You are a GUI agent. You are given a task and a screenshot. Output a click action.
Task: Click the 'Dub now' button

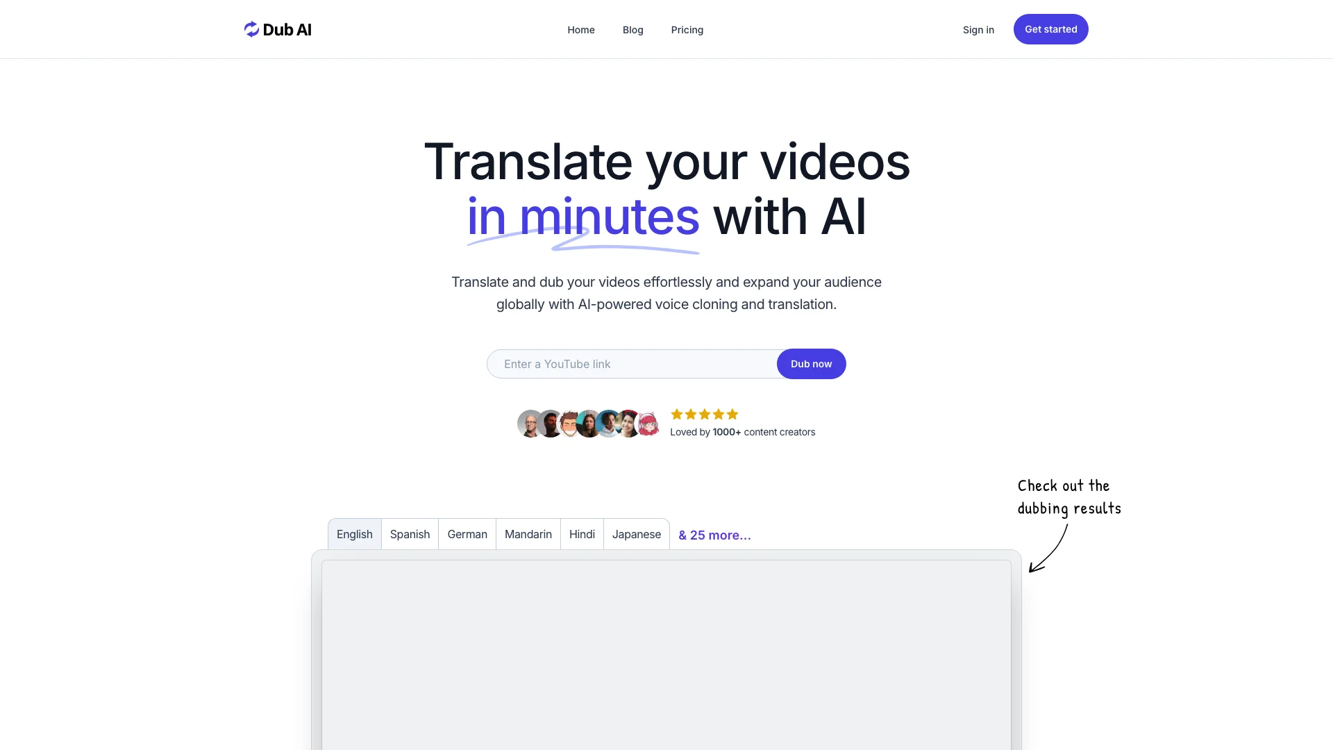pos(810,364)
